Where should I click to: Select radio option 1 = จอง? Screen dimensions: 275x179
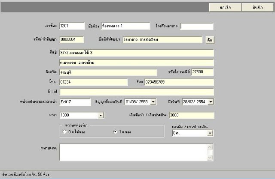pos(115,131)
